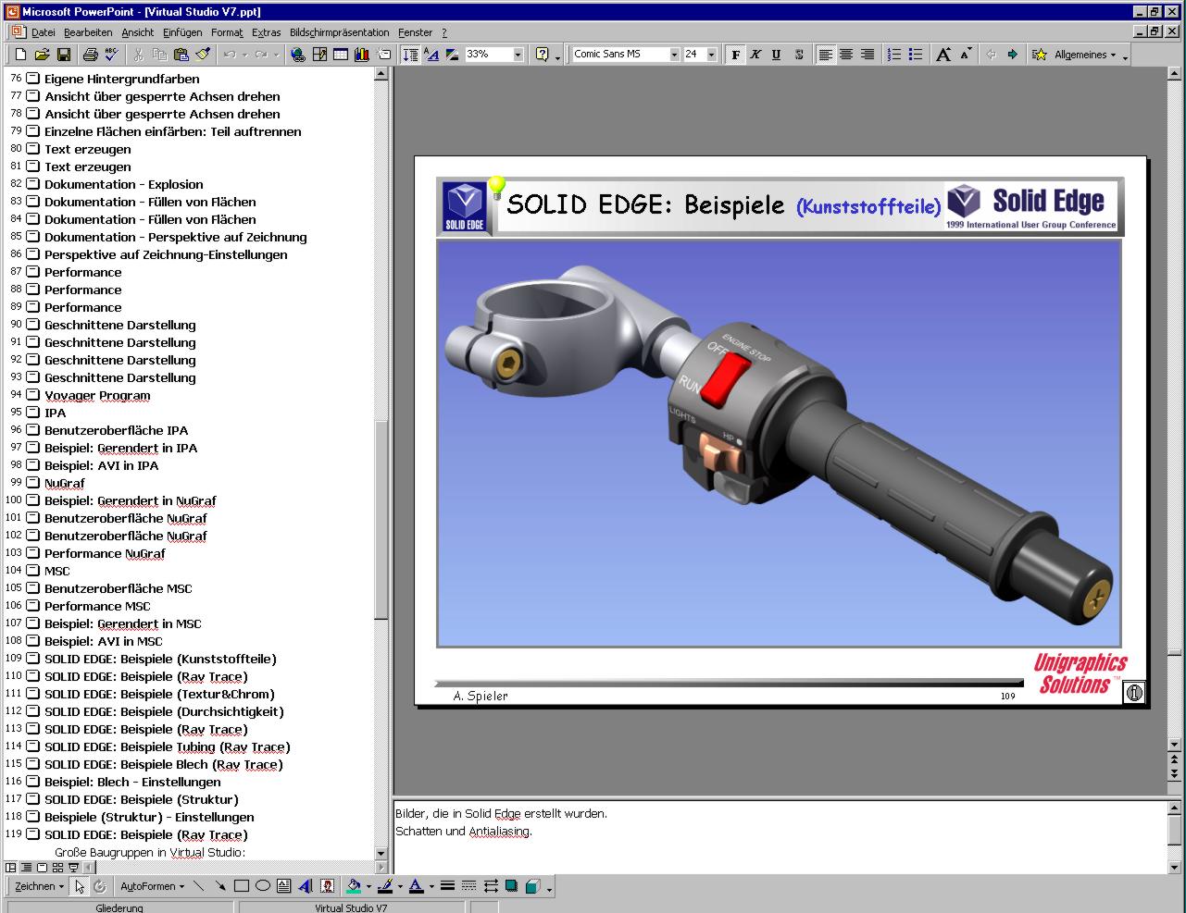Open the Bildschirmpräsentation menu

340,32
